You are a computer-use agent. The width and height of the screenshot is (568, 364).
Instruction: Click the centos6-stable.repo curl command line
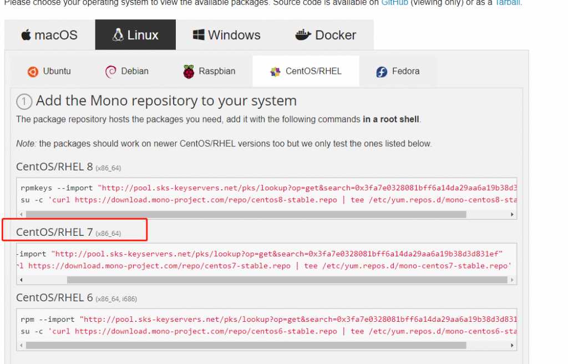(x=269, y=331)
